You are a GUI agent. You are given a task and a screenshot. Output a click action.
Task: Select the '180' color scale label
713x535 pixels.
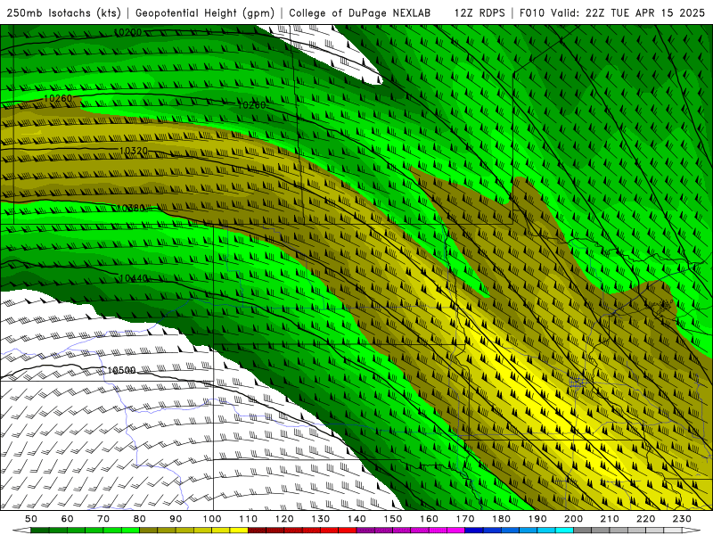point(502,519)
